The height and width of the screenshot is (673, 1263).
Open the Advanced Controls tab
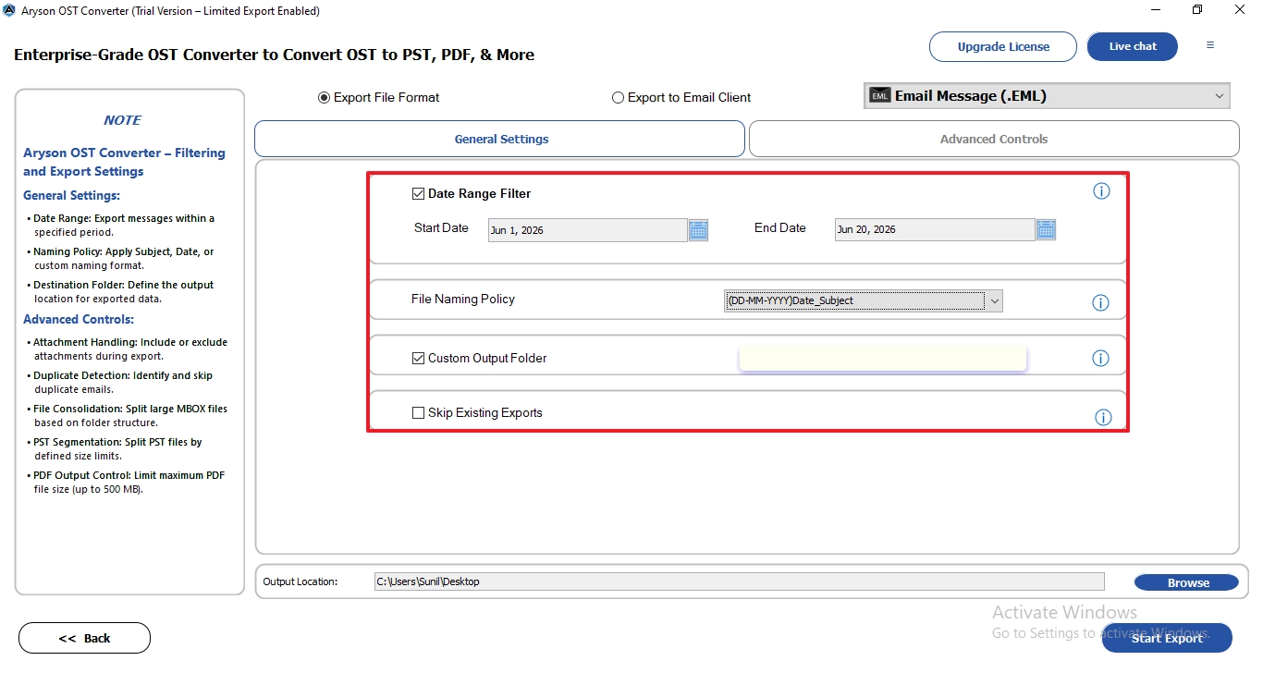tap(994, 139)
